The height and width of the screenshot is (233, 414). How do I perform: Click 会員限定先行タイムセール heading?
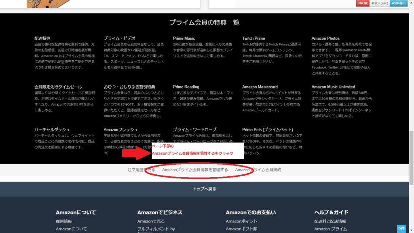point(58,87)
